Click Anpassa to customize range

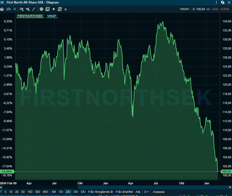[x=158, y=192]
